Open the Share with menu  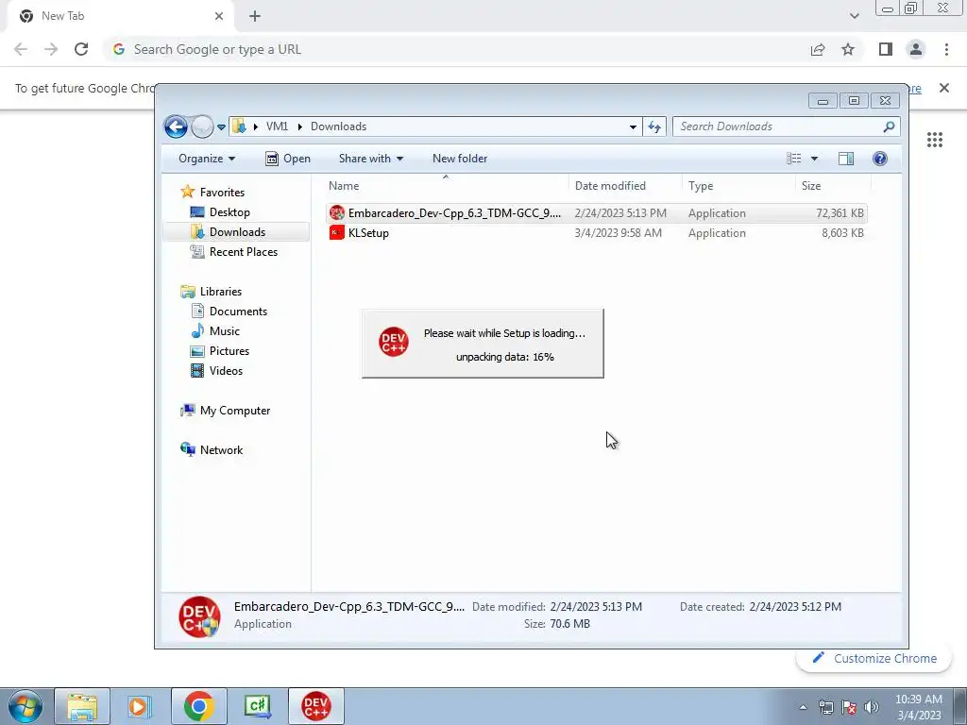pos(370,159)
